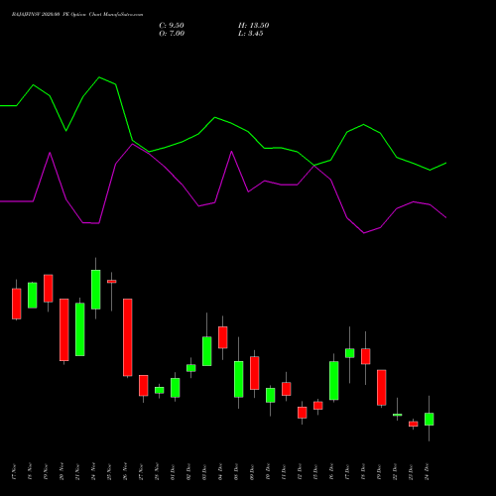Click the chart title text at top
Screen dimensions: 496x496
77,15
